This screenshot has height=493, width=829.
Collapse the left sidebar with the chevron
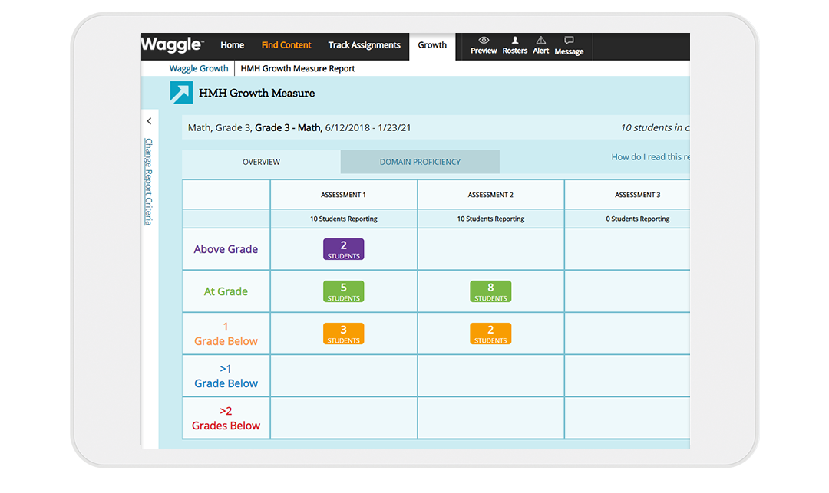pos(149,120)
